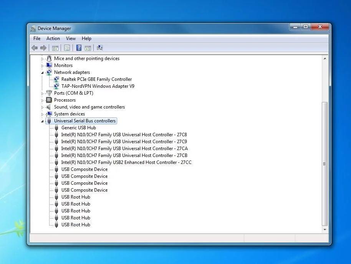Viewport: 351px width, 264px height.
Task: Click the blue Help question mark icon
Action: tap(79, 48)
